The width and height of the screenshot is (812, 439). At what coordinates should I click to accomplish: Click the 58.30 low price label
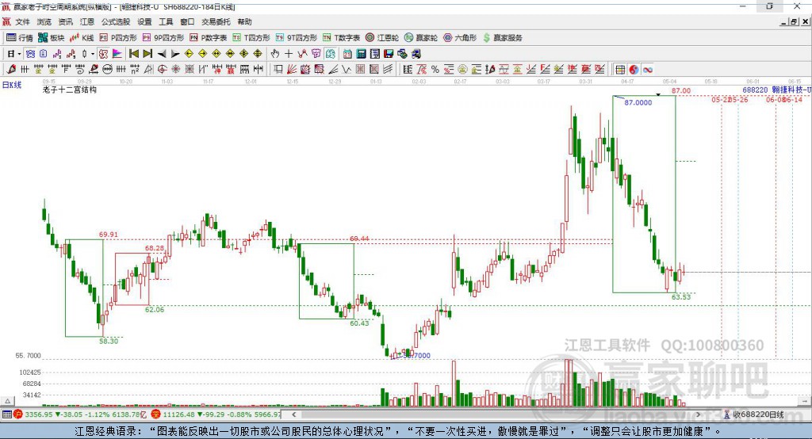109,342
